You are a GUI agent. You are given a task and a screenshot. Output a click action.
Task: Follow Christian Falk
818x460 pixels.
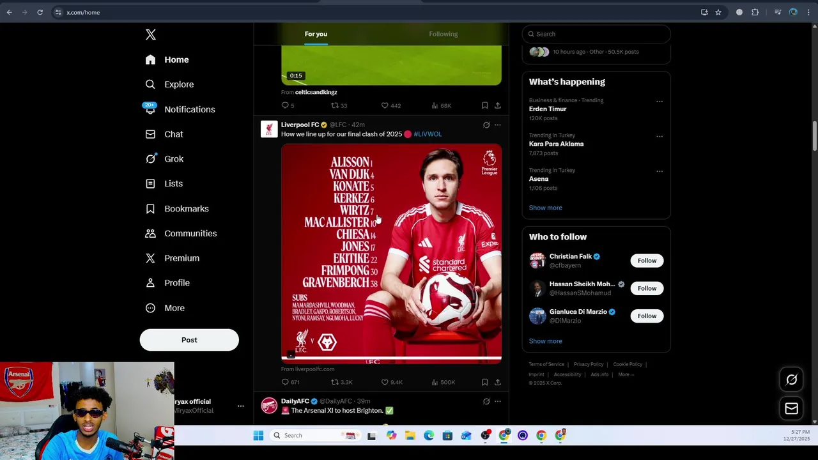(647, 261)
